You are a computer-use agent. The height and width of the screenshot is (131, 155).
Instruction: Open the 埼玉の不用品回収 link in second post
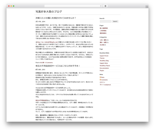[x=41, y=100]
